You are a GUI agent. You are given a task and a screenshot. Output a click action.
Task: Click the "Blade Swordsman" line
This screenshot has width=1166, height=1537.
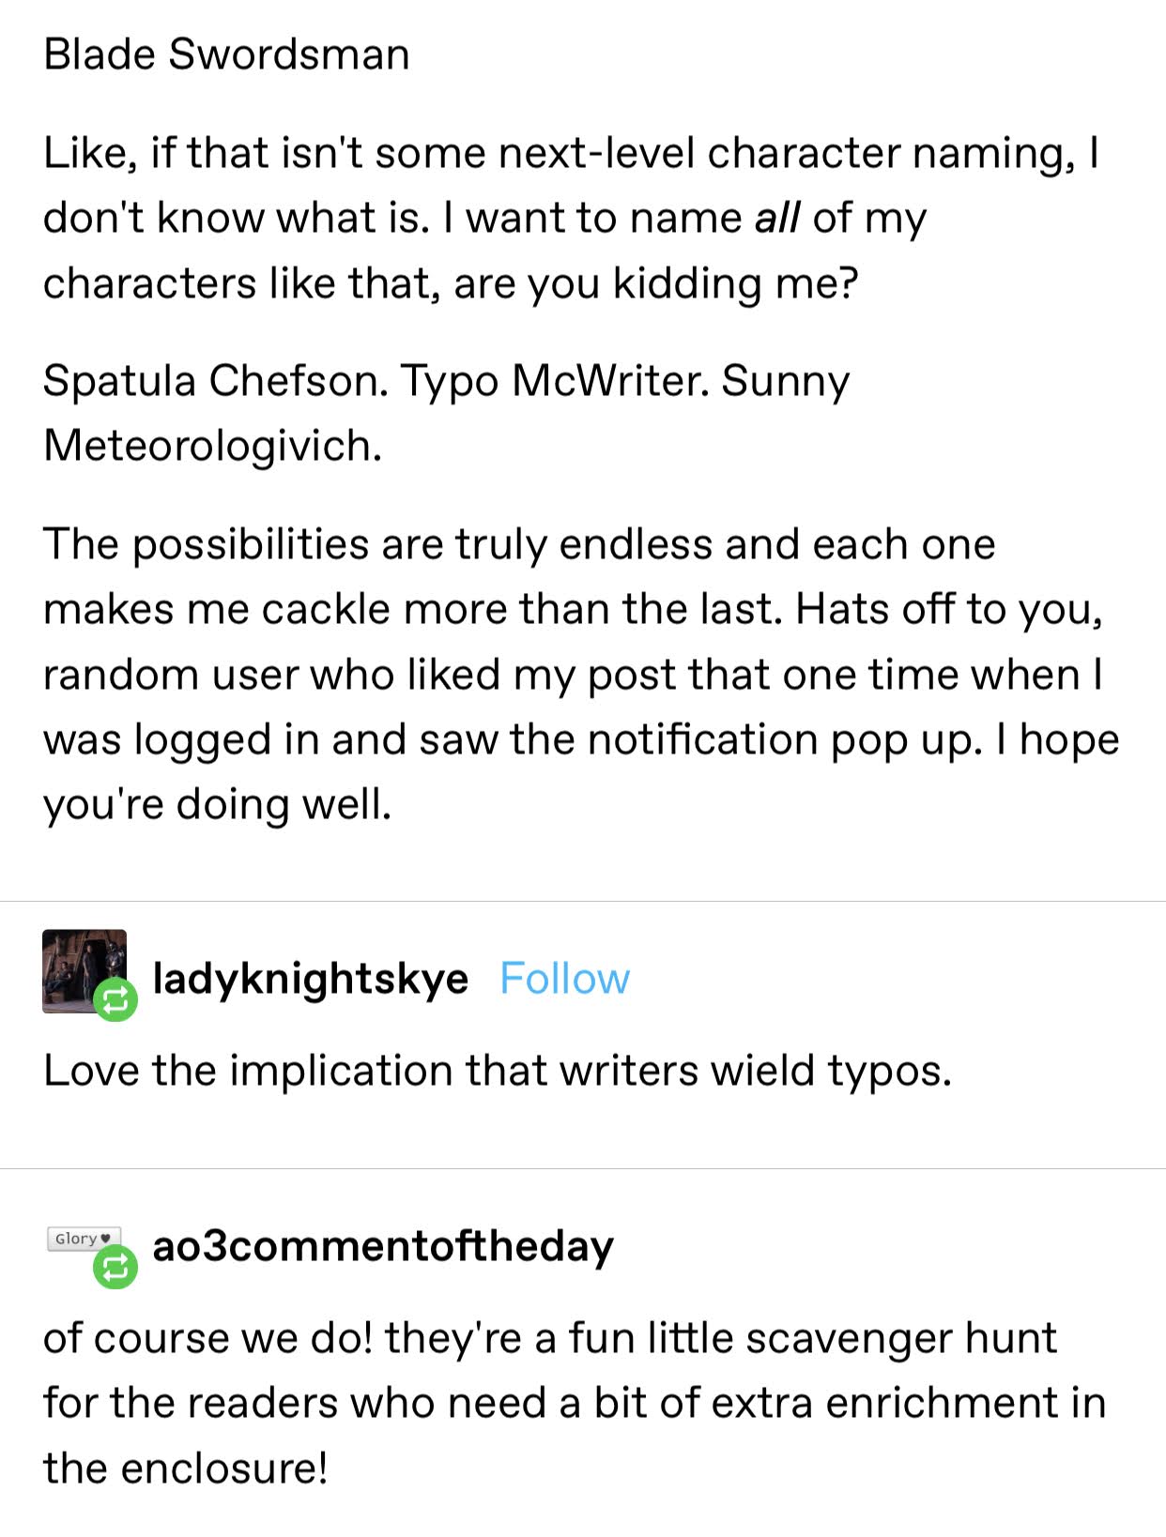click(x=226, y=54)
